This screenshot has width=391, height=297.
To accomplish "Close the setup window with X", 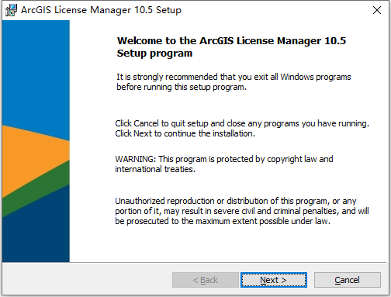I will (377, 10).
